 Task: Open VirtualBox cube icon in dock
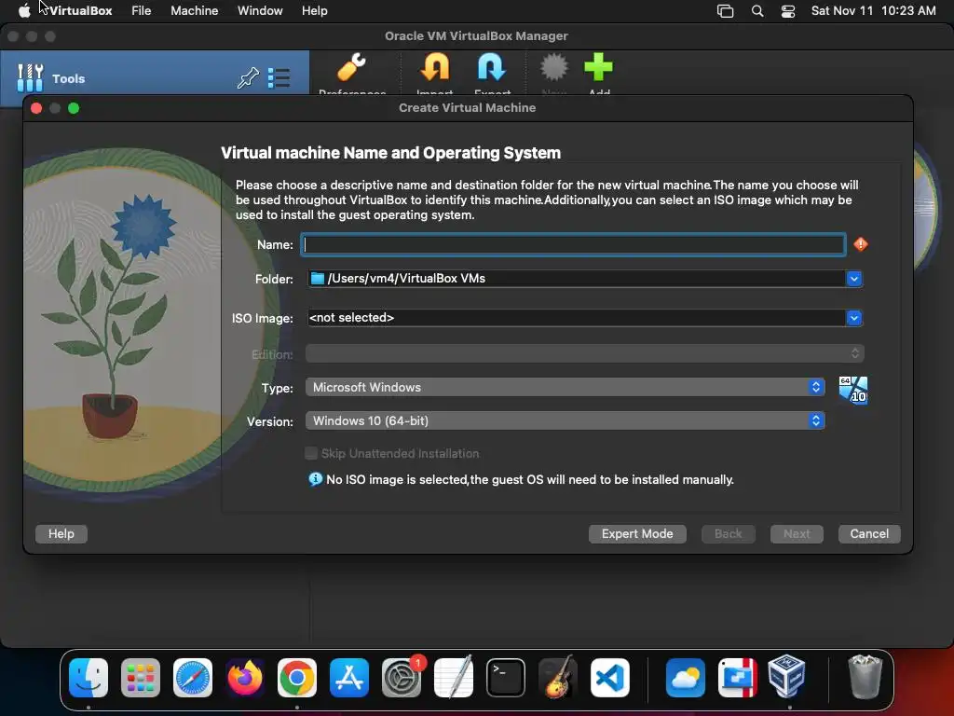pyautogui.click(x=786, y=677)
